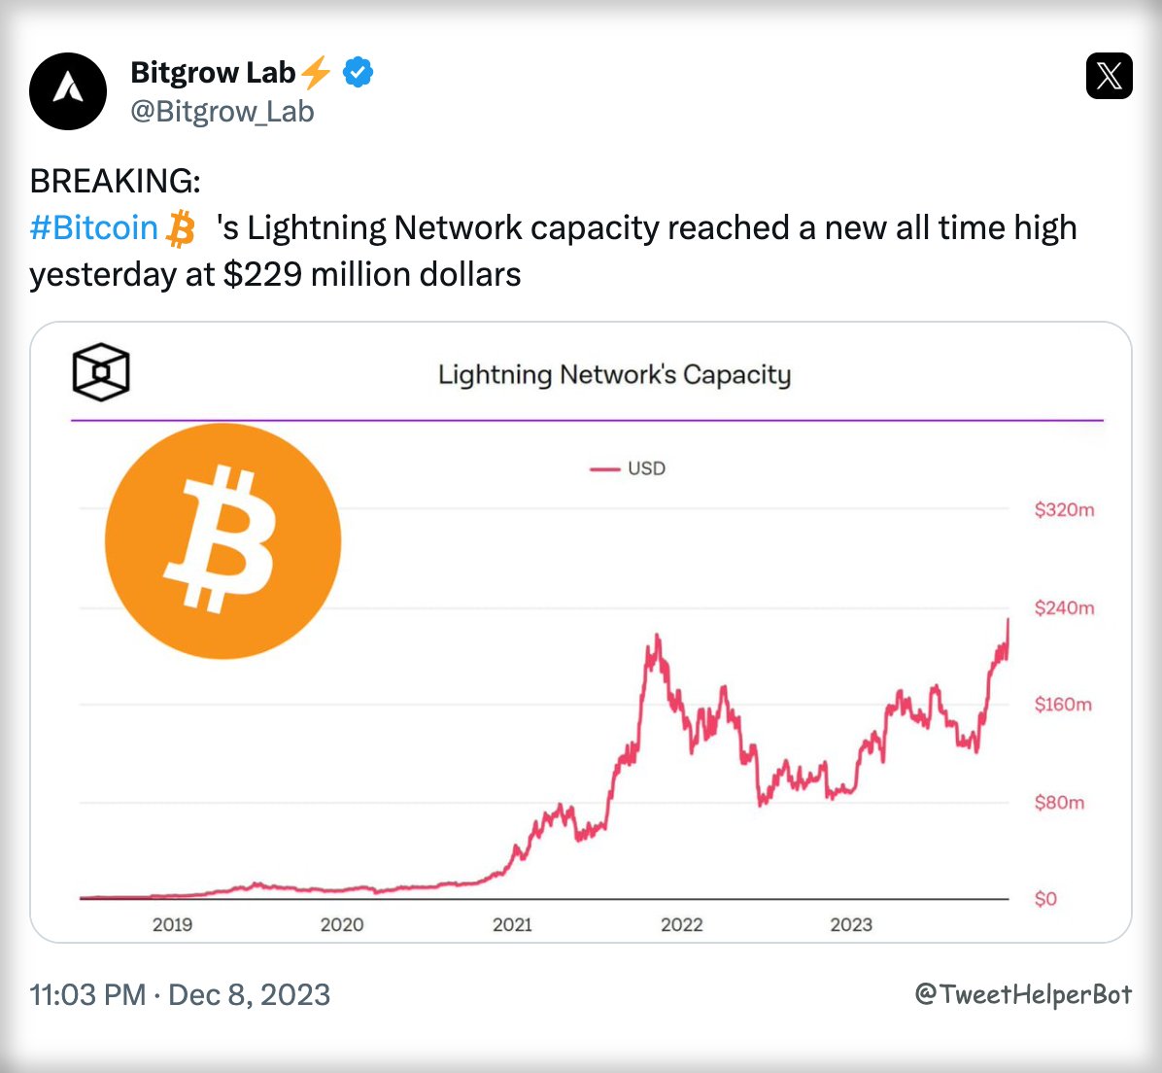
Task: Click the 2023 label on the time axis
Action: coord(851,924)
